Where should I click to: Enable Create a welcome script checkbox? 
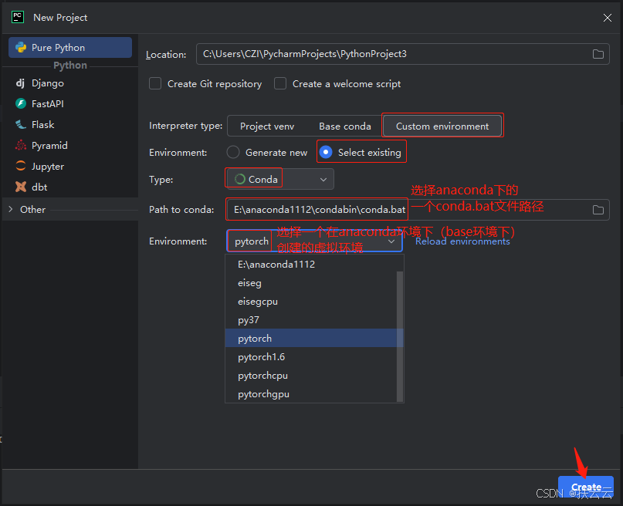[280, 84]
